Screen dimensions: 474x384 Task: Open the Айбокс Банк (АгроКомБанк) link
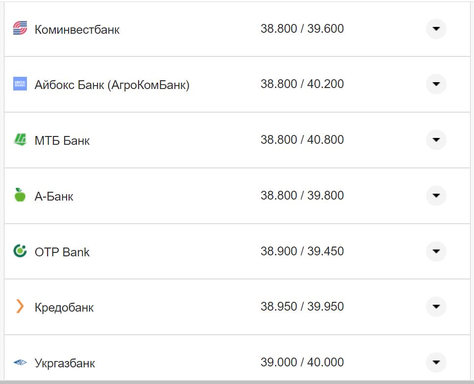coord(112,85)
